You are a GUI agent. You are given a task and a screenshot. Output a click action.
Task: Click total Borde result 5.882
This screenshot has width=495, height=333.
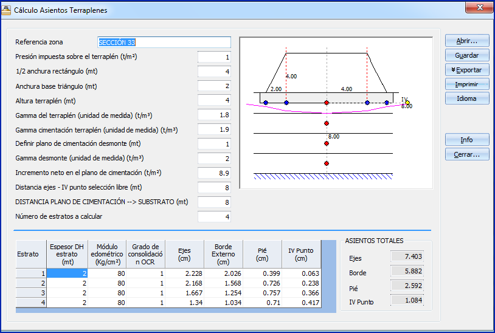[407, 271]
